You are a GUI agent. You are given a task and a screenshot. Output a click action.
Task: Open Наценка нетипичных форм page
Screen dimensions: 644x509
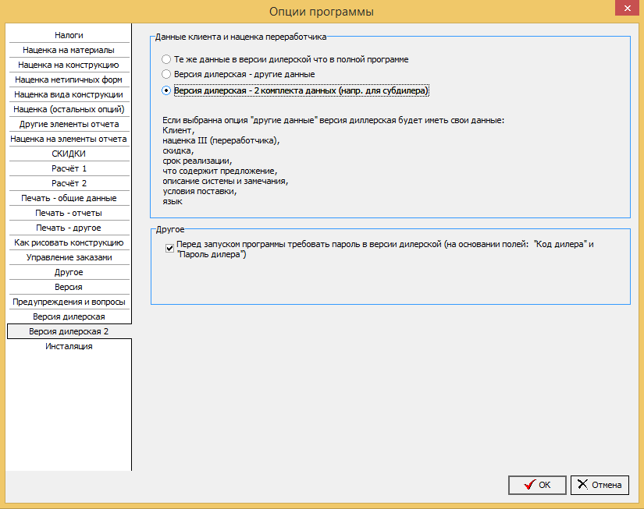[x=69, y=80]
